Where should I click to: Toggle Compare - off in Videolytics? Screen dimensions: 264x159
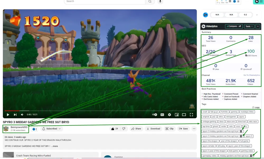pos(234,26)
